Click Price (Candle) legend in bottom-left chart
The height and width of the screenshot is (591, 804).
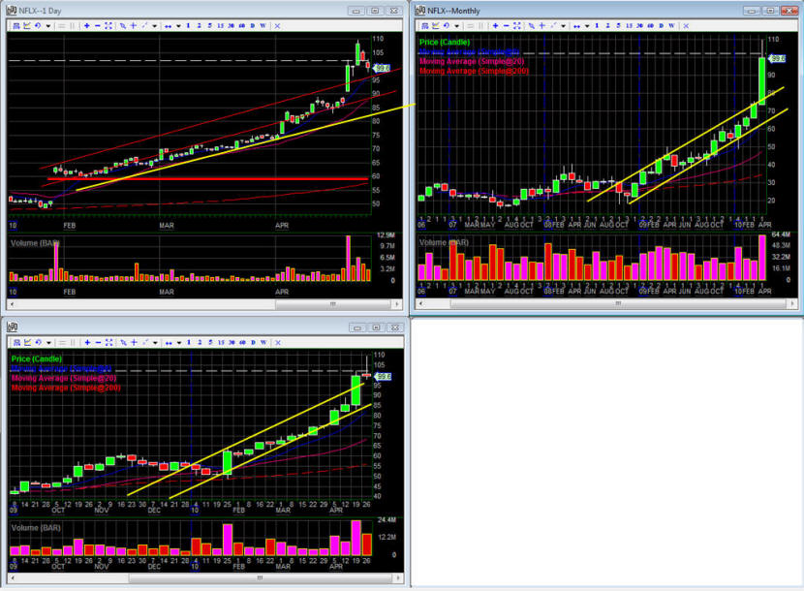[x=37, y=358]
